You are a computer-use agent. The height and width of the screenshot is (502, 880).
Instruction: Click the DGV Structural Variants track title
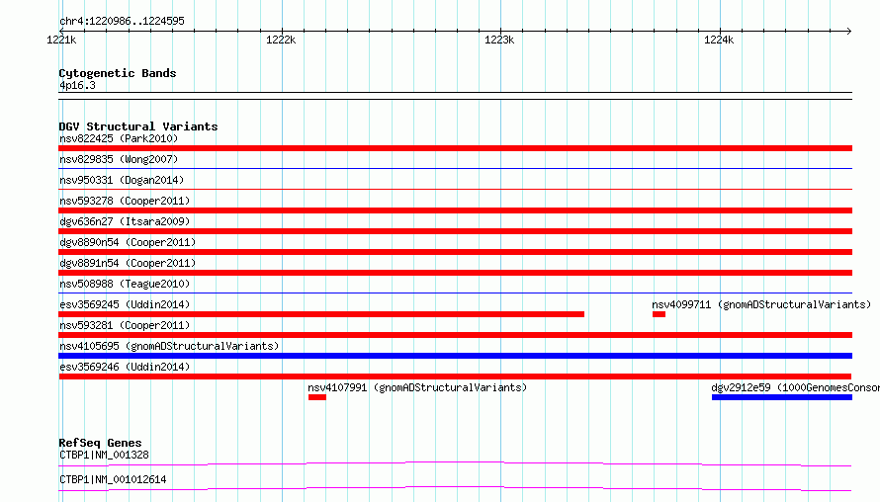tap(138, 126)
